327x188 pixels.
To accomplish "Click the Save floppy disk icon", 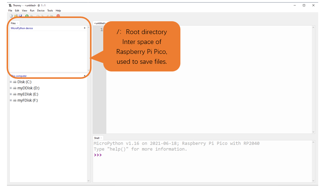I will click(21, 16).
